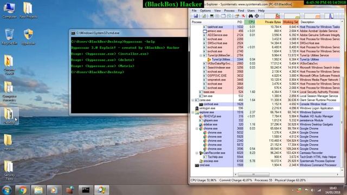
Task: Open Windows Explorer from the taskbar
Action: coord(38,190)
